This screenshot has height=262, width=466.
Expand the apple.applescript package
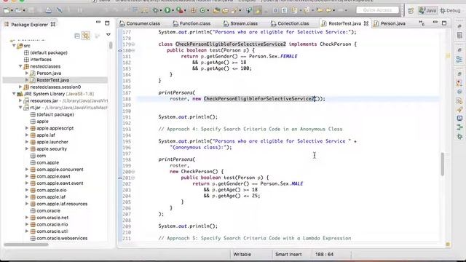pyautogui.click(x=27, y=128)
